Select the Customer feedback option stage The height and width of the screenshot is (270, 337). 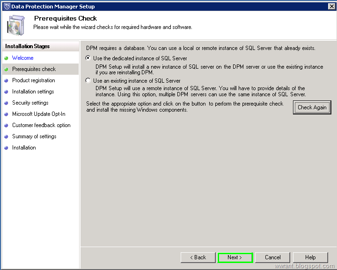point(41,125)
